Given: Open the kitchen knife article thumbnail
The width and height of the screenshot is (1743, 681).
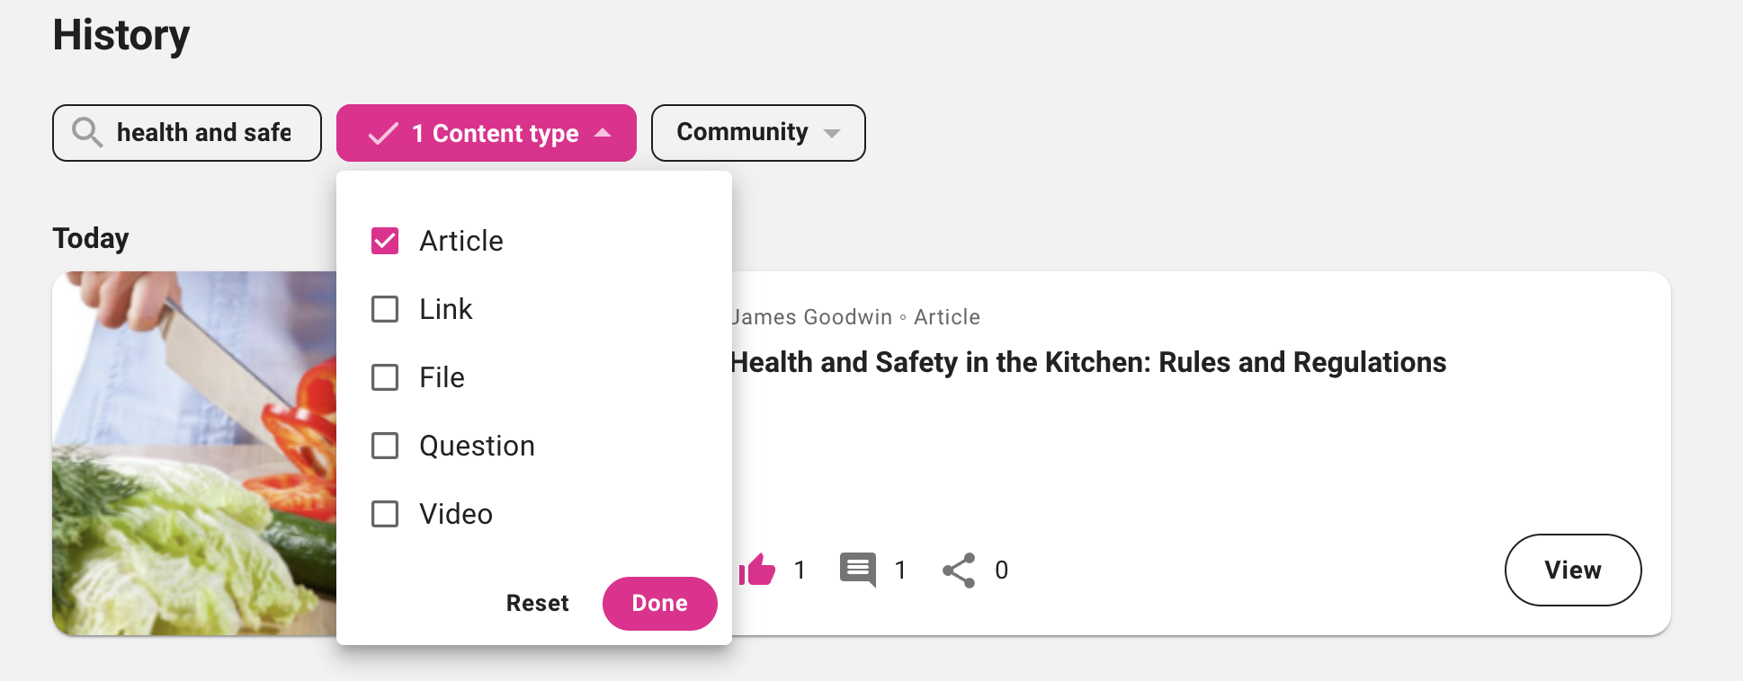Looking at the screenshot, I should (x=193, y=453).
